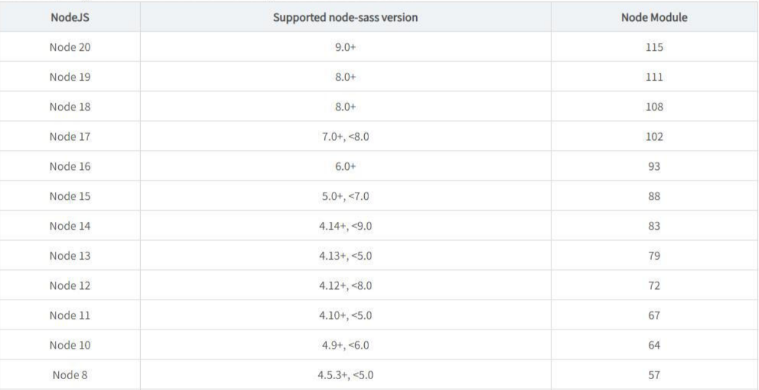Click the 4.12+, <8.0 version cell
759x390 pixels.
[345, 285]
